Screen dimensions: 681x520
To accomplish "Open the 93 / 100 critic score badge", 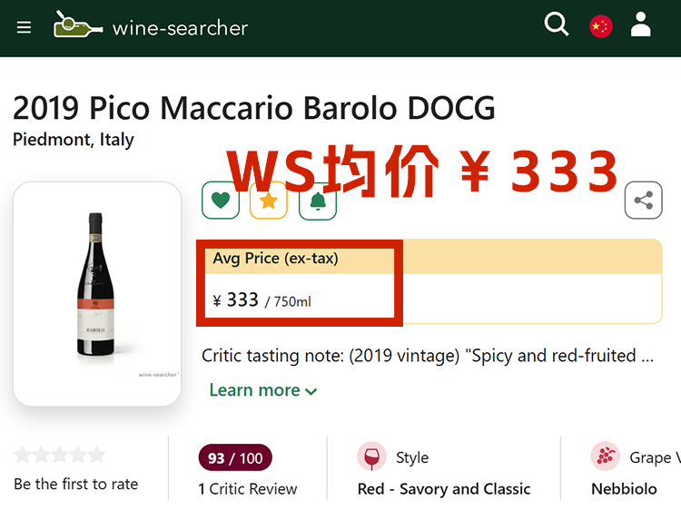I will pos(235,458).
